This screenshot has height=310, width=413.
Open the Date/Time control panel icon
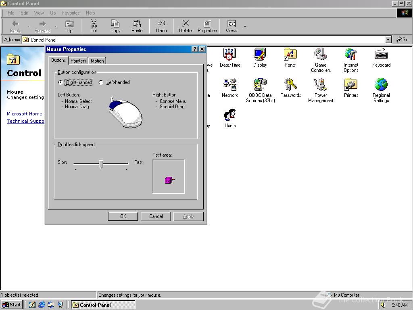tap(230, 57)
